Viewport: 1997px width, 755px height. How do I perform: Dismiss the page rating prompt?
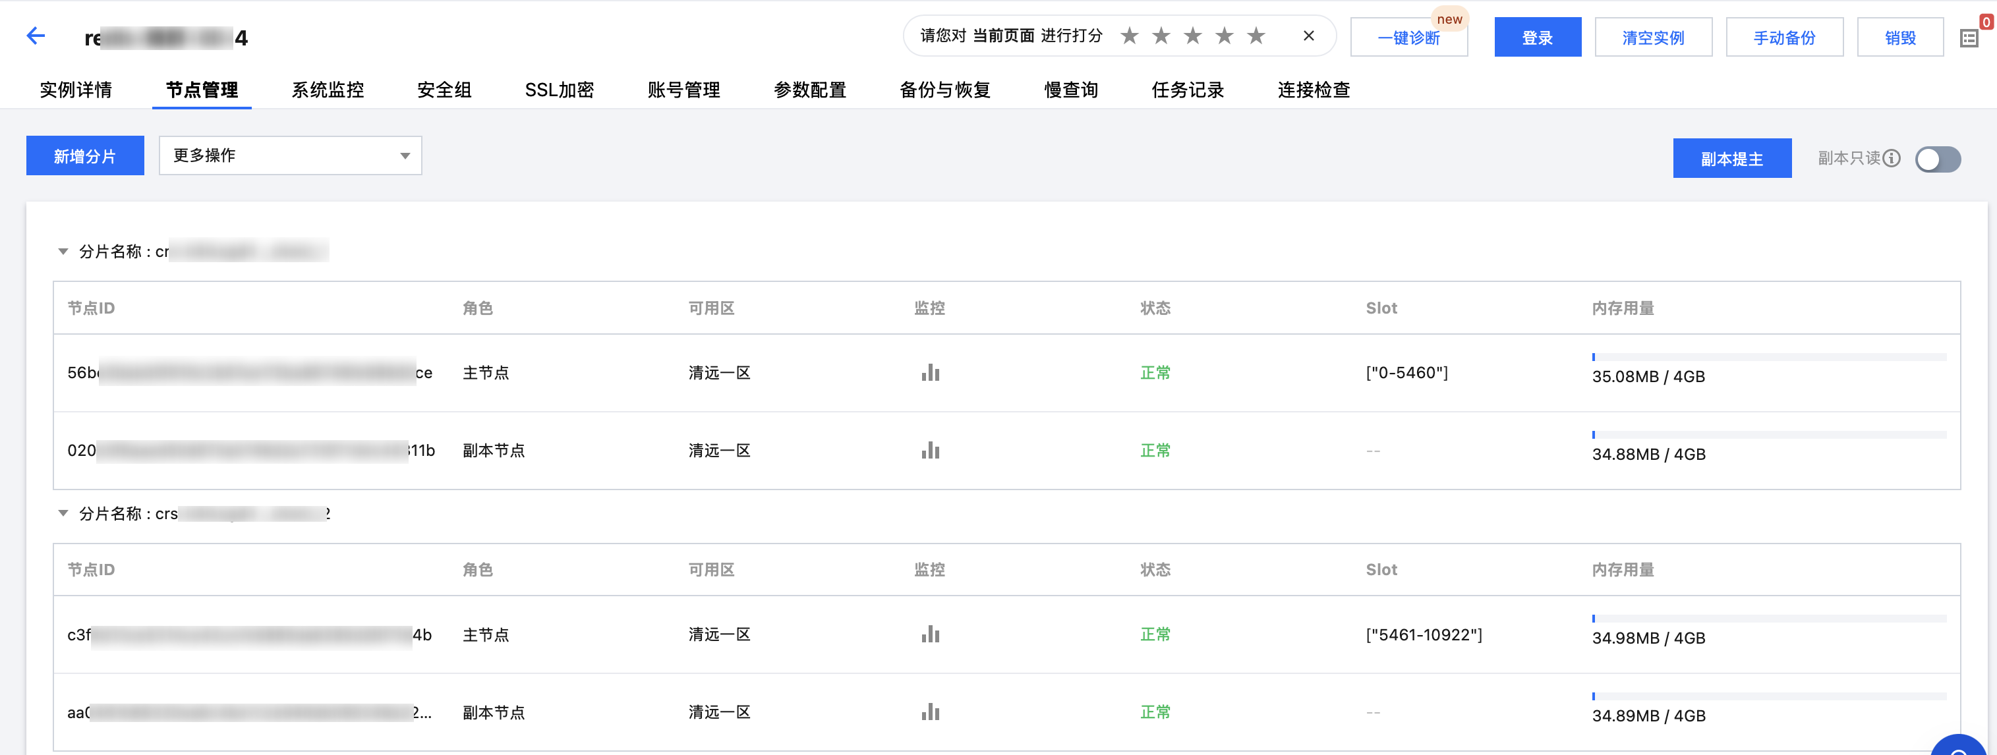(x=1308, y=36)
